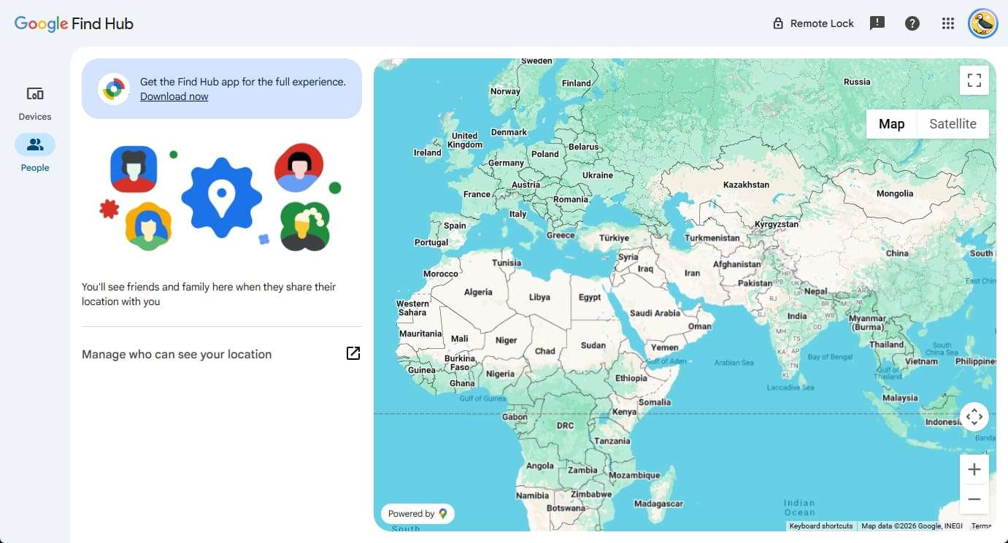
Task: Click the Find Hub app icon in banner
Action: (x=113, y=89)
